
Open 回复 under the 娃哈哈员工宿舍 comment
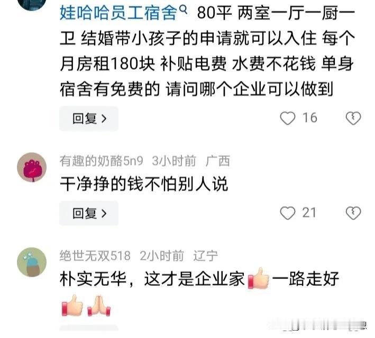[89, 118]
